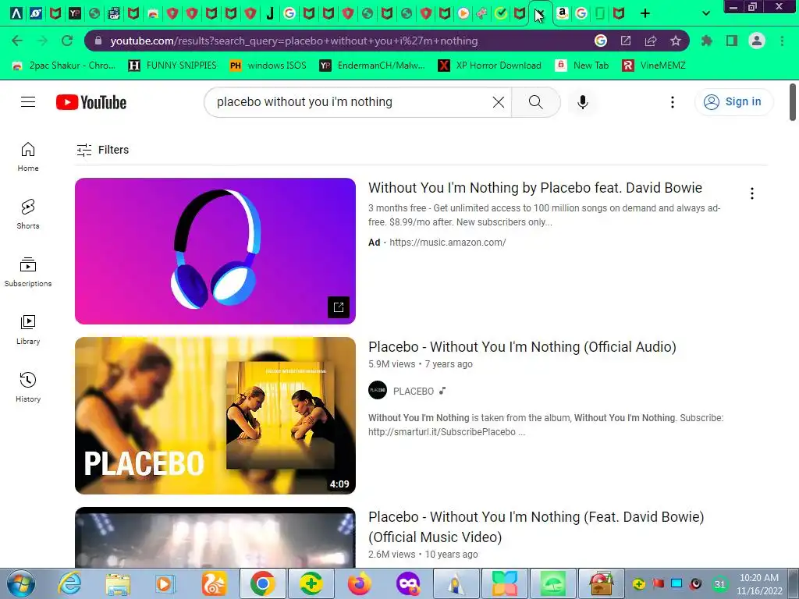Open Chrome profile avatar
The height and width of the screenshot is (599, 799).
point(757,41)
